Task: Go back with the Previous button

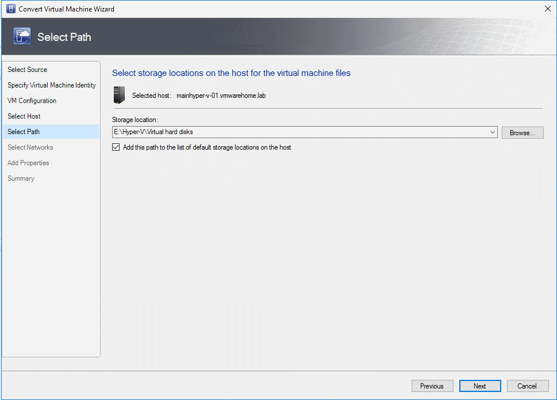Action: point(432,386)
